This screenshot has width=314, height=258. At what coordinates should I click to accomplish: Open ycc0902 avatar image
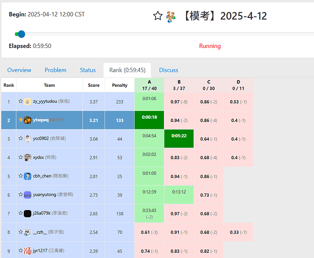coord(27,139)
